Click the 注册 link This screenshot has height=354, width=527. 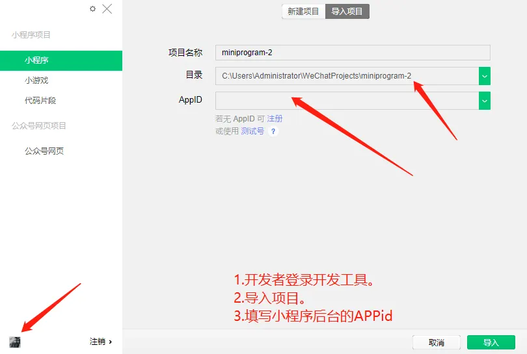click(x=275, y=118)
